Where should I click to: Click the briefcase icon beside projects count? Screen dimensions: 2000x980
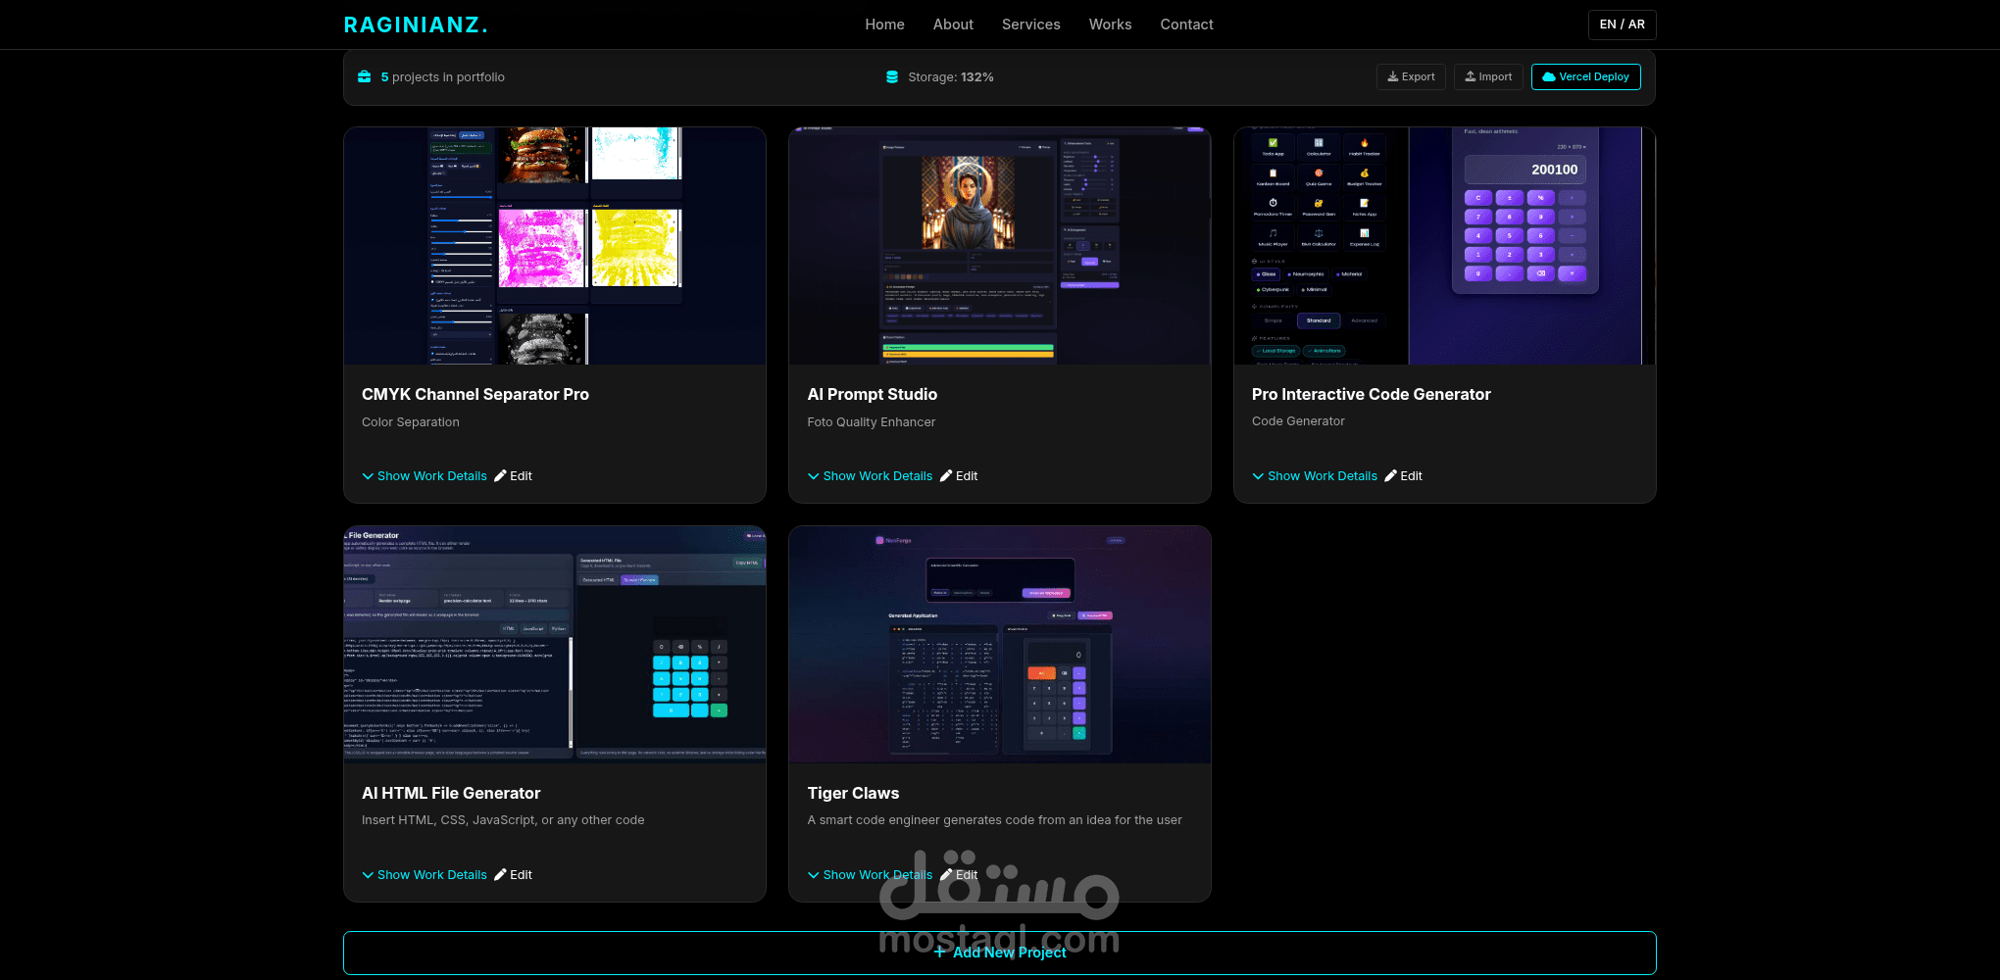[x=365, y=77]
